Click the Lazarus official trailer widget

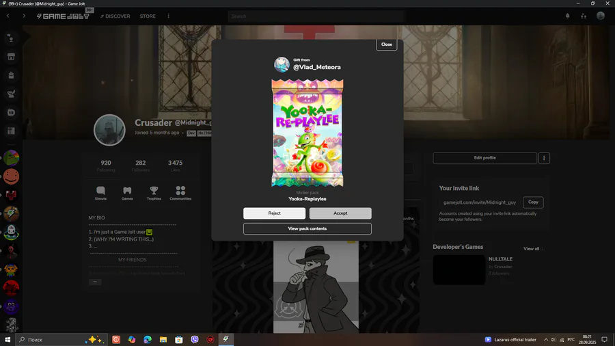coord(510,339)
